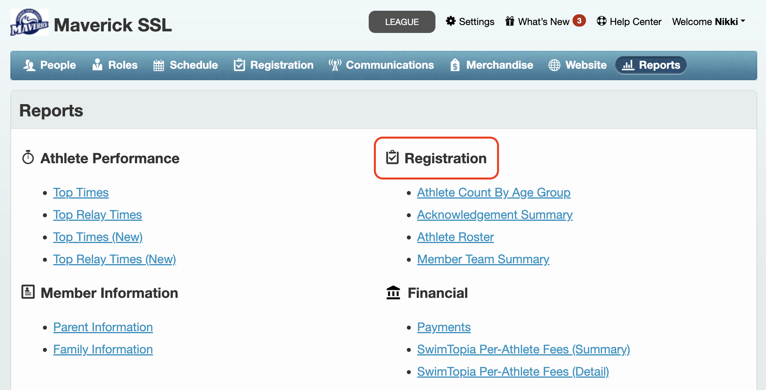Click the Communications antenna icon
This screenshot has width=766, height=390.
coord(335,65)
